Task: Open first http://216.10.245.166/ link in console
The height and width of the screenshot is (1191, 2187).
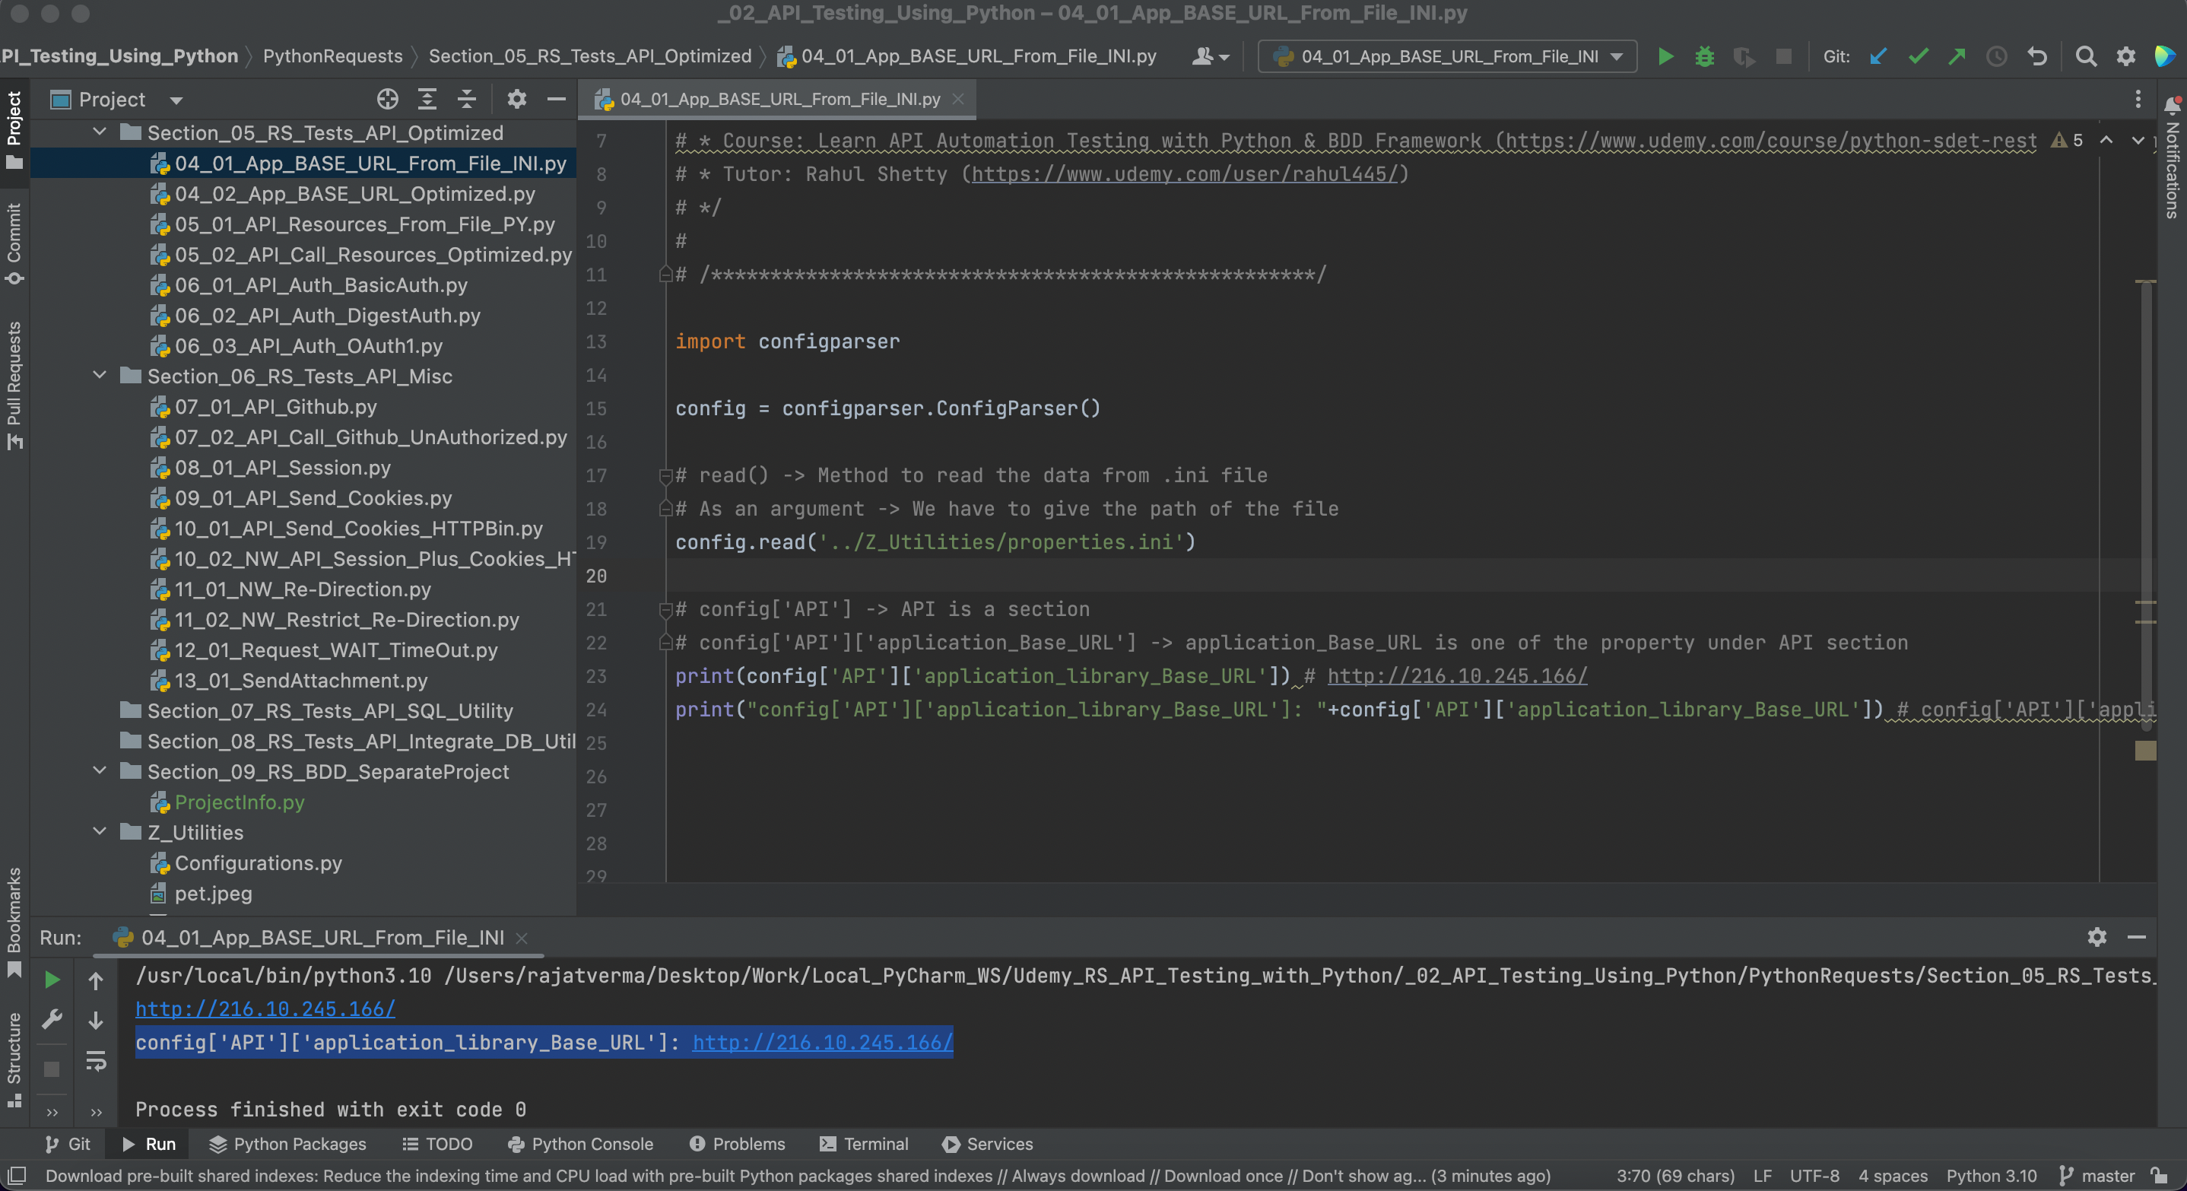Action: (265, 1008)
